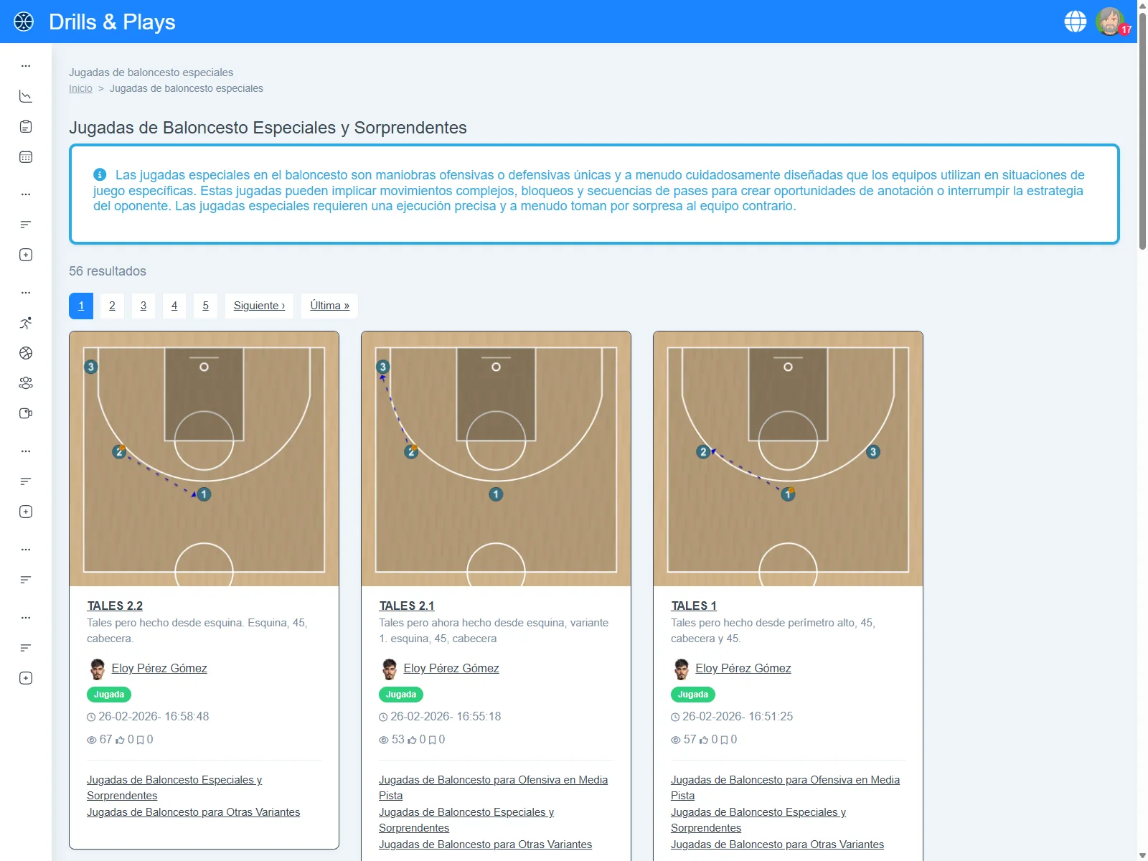This screenshot has width=1148, height=861.
Task: Open the language globe icon in the header
Action: (1076, 21)
